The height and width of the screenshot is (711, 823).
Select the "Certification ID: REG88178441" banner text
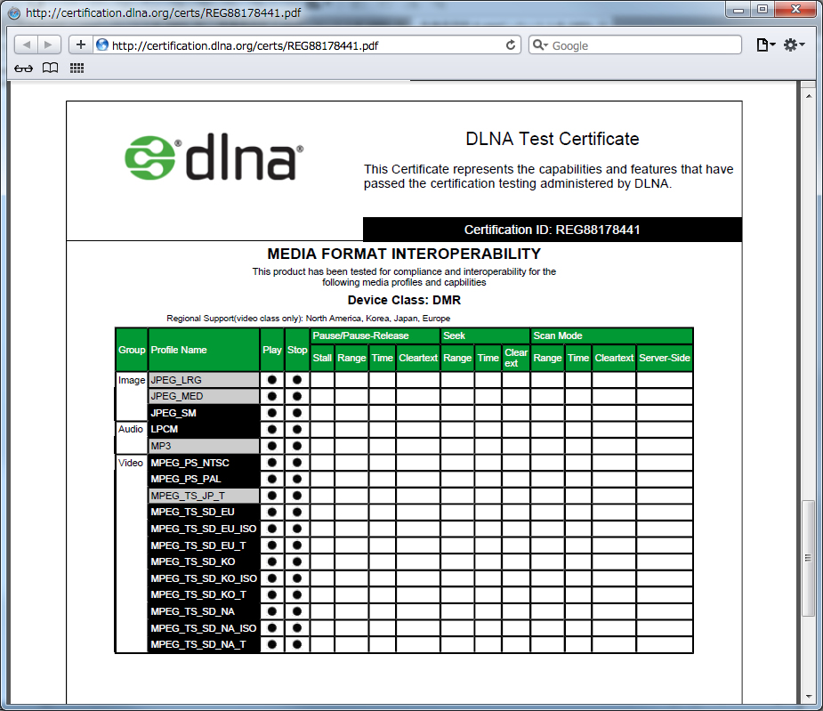tap(553, 230)
